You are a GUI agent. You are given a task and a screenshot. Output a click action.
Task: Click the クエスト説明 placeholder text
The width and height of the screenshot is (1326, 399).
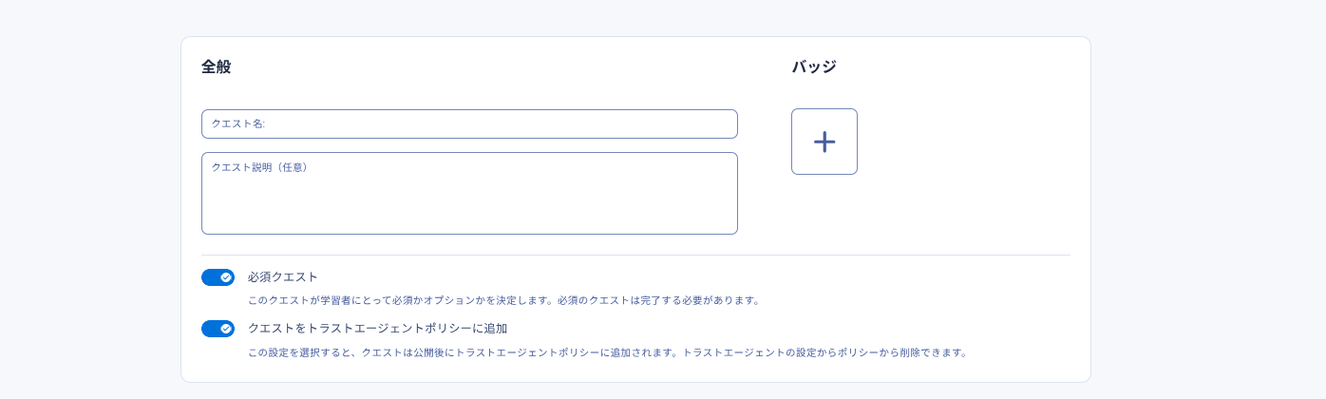[258, 167]
